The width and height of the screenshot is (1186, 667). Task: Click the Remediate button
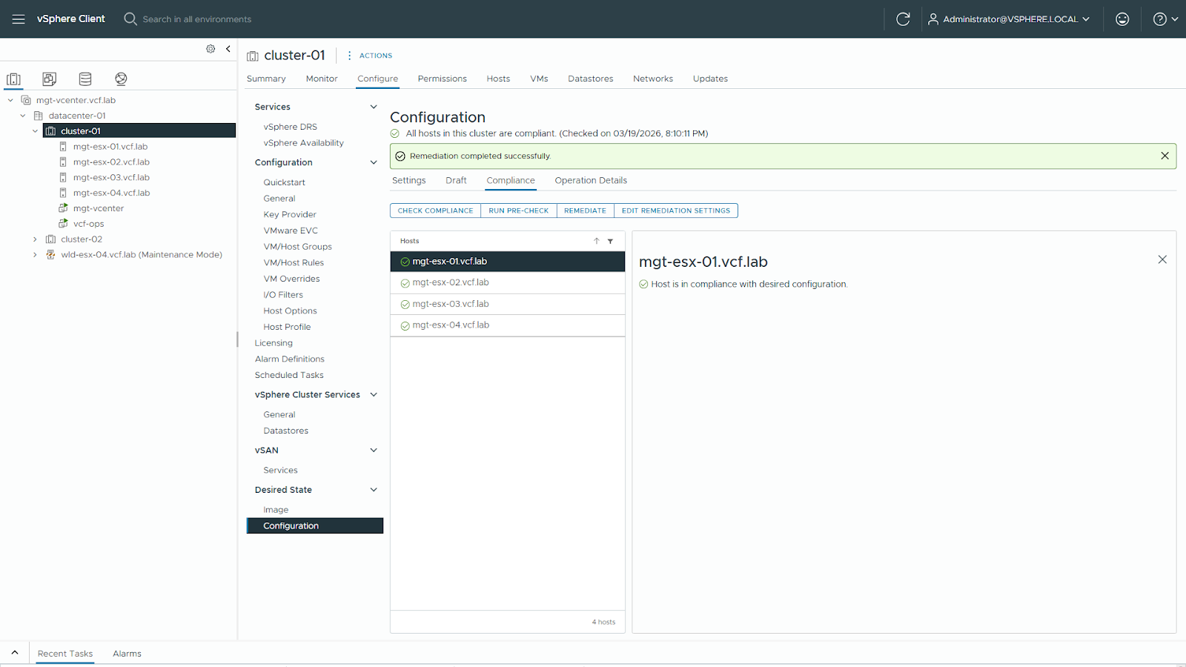pos(585,210)
